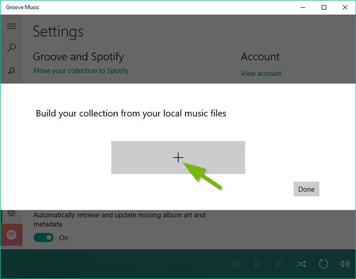Toggle automatic album art retrieval switch
The image size is (356, 279).
click(x=43, y=237)
